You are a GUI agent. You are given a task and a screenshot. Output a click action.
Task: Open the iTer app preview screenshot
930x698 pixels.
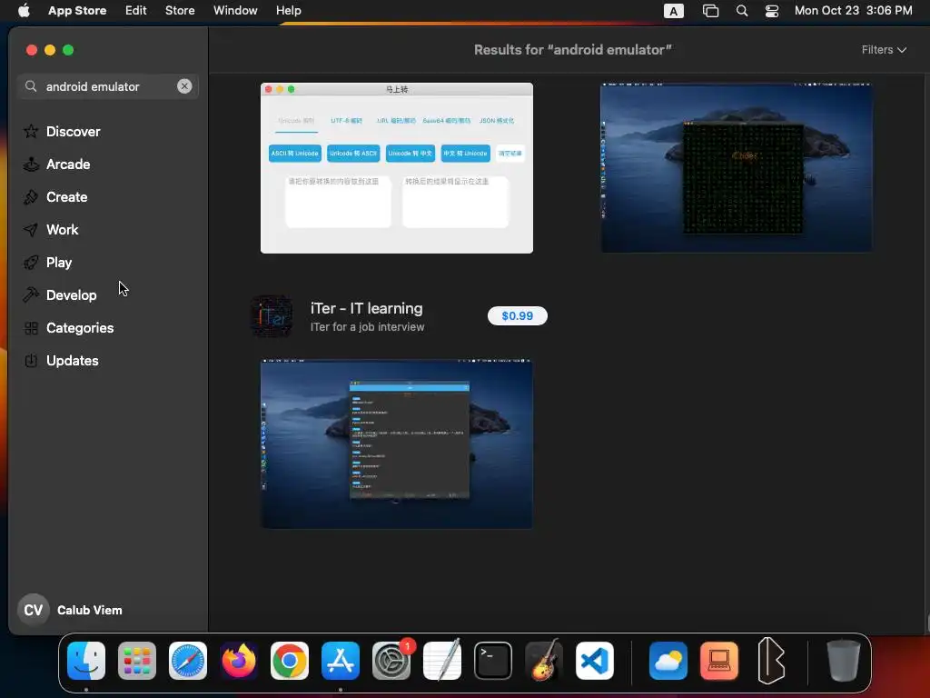[397, 444]
